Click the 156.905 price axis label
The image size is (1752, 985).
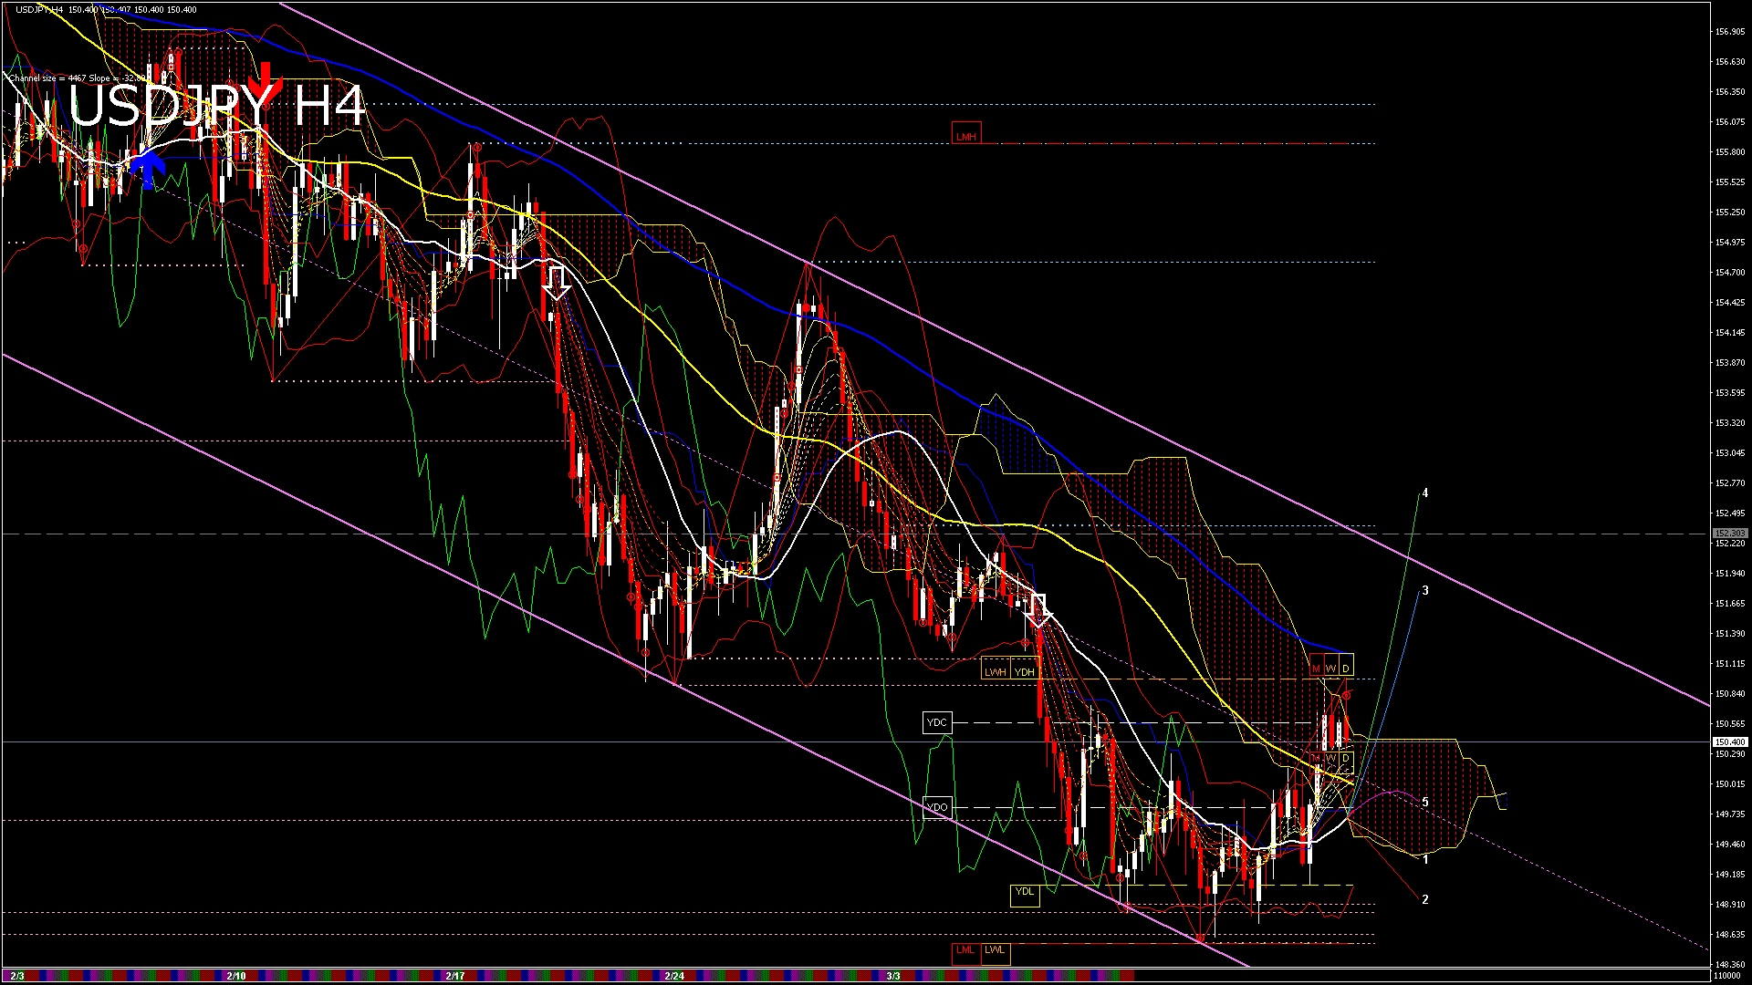[1730, 31]
